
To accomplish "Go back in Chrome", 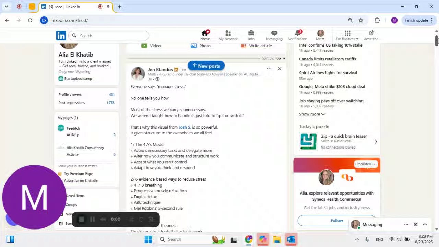I will (7, 20).
